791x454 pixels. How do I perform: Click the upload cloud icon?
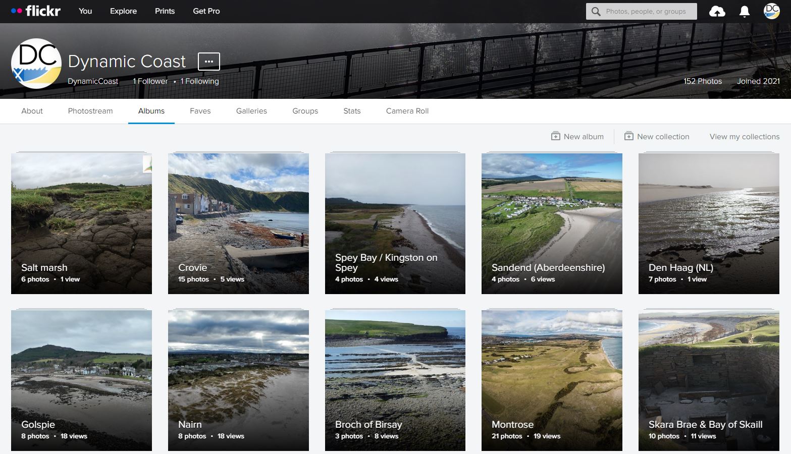[717, 11]
